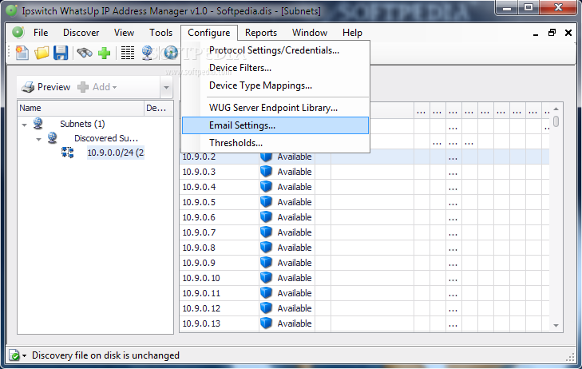
Task: Open the Reports menu
Action: pos(261,33)
